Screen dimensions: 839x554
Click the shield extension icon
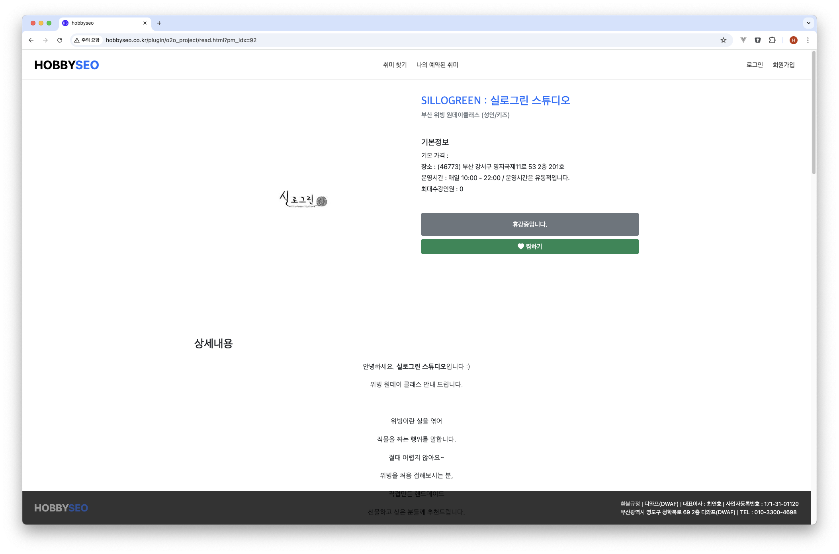tap(758, 40)
